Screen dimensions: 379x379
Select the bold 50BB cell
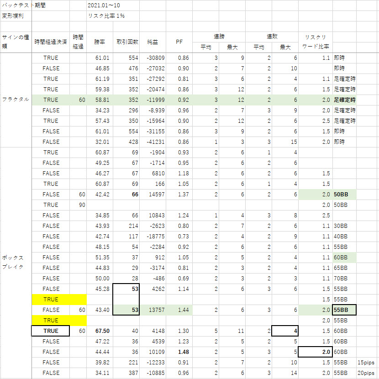click(344, 195)
